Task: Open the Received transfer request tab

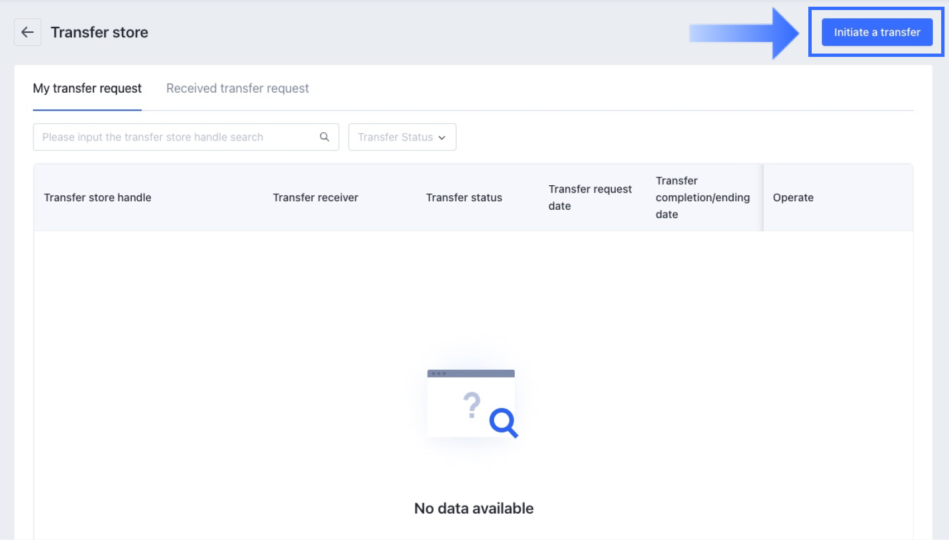Action: (237, 88)
